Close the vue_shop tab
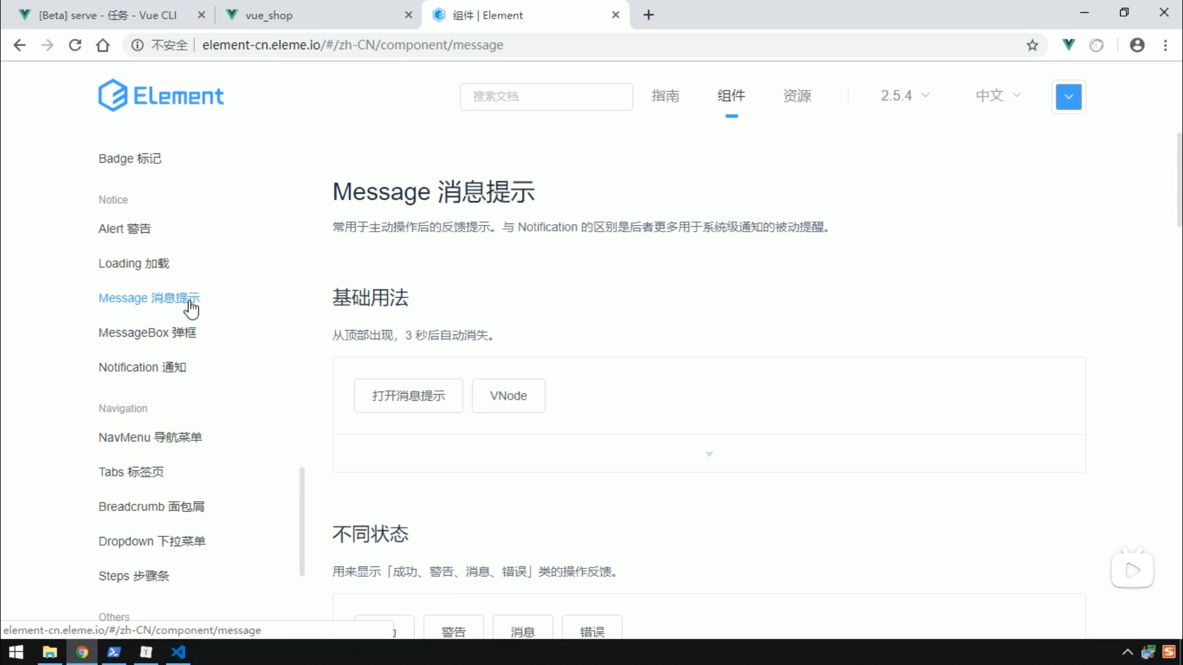 (409, 15)
